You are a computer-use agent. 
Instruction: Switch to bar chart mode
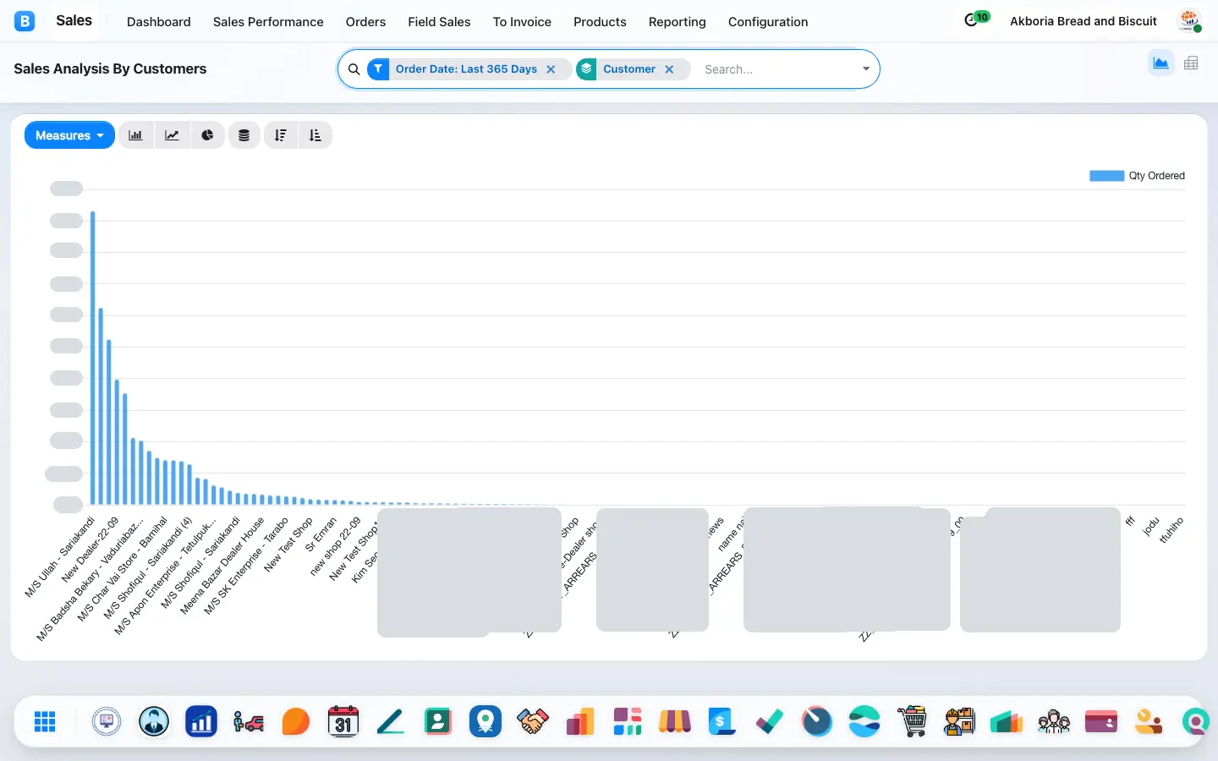pyautogui.click(x=135, y=135)
